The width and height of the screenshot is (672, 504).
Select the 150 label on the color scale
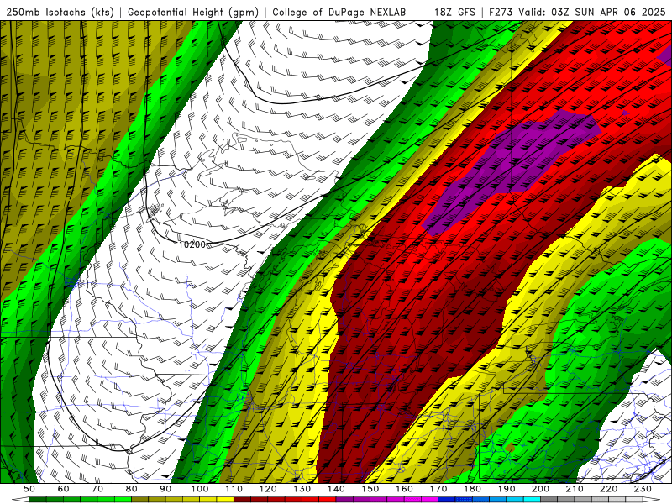(x=370, y=489)
